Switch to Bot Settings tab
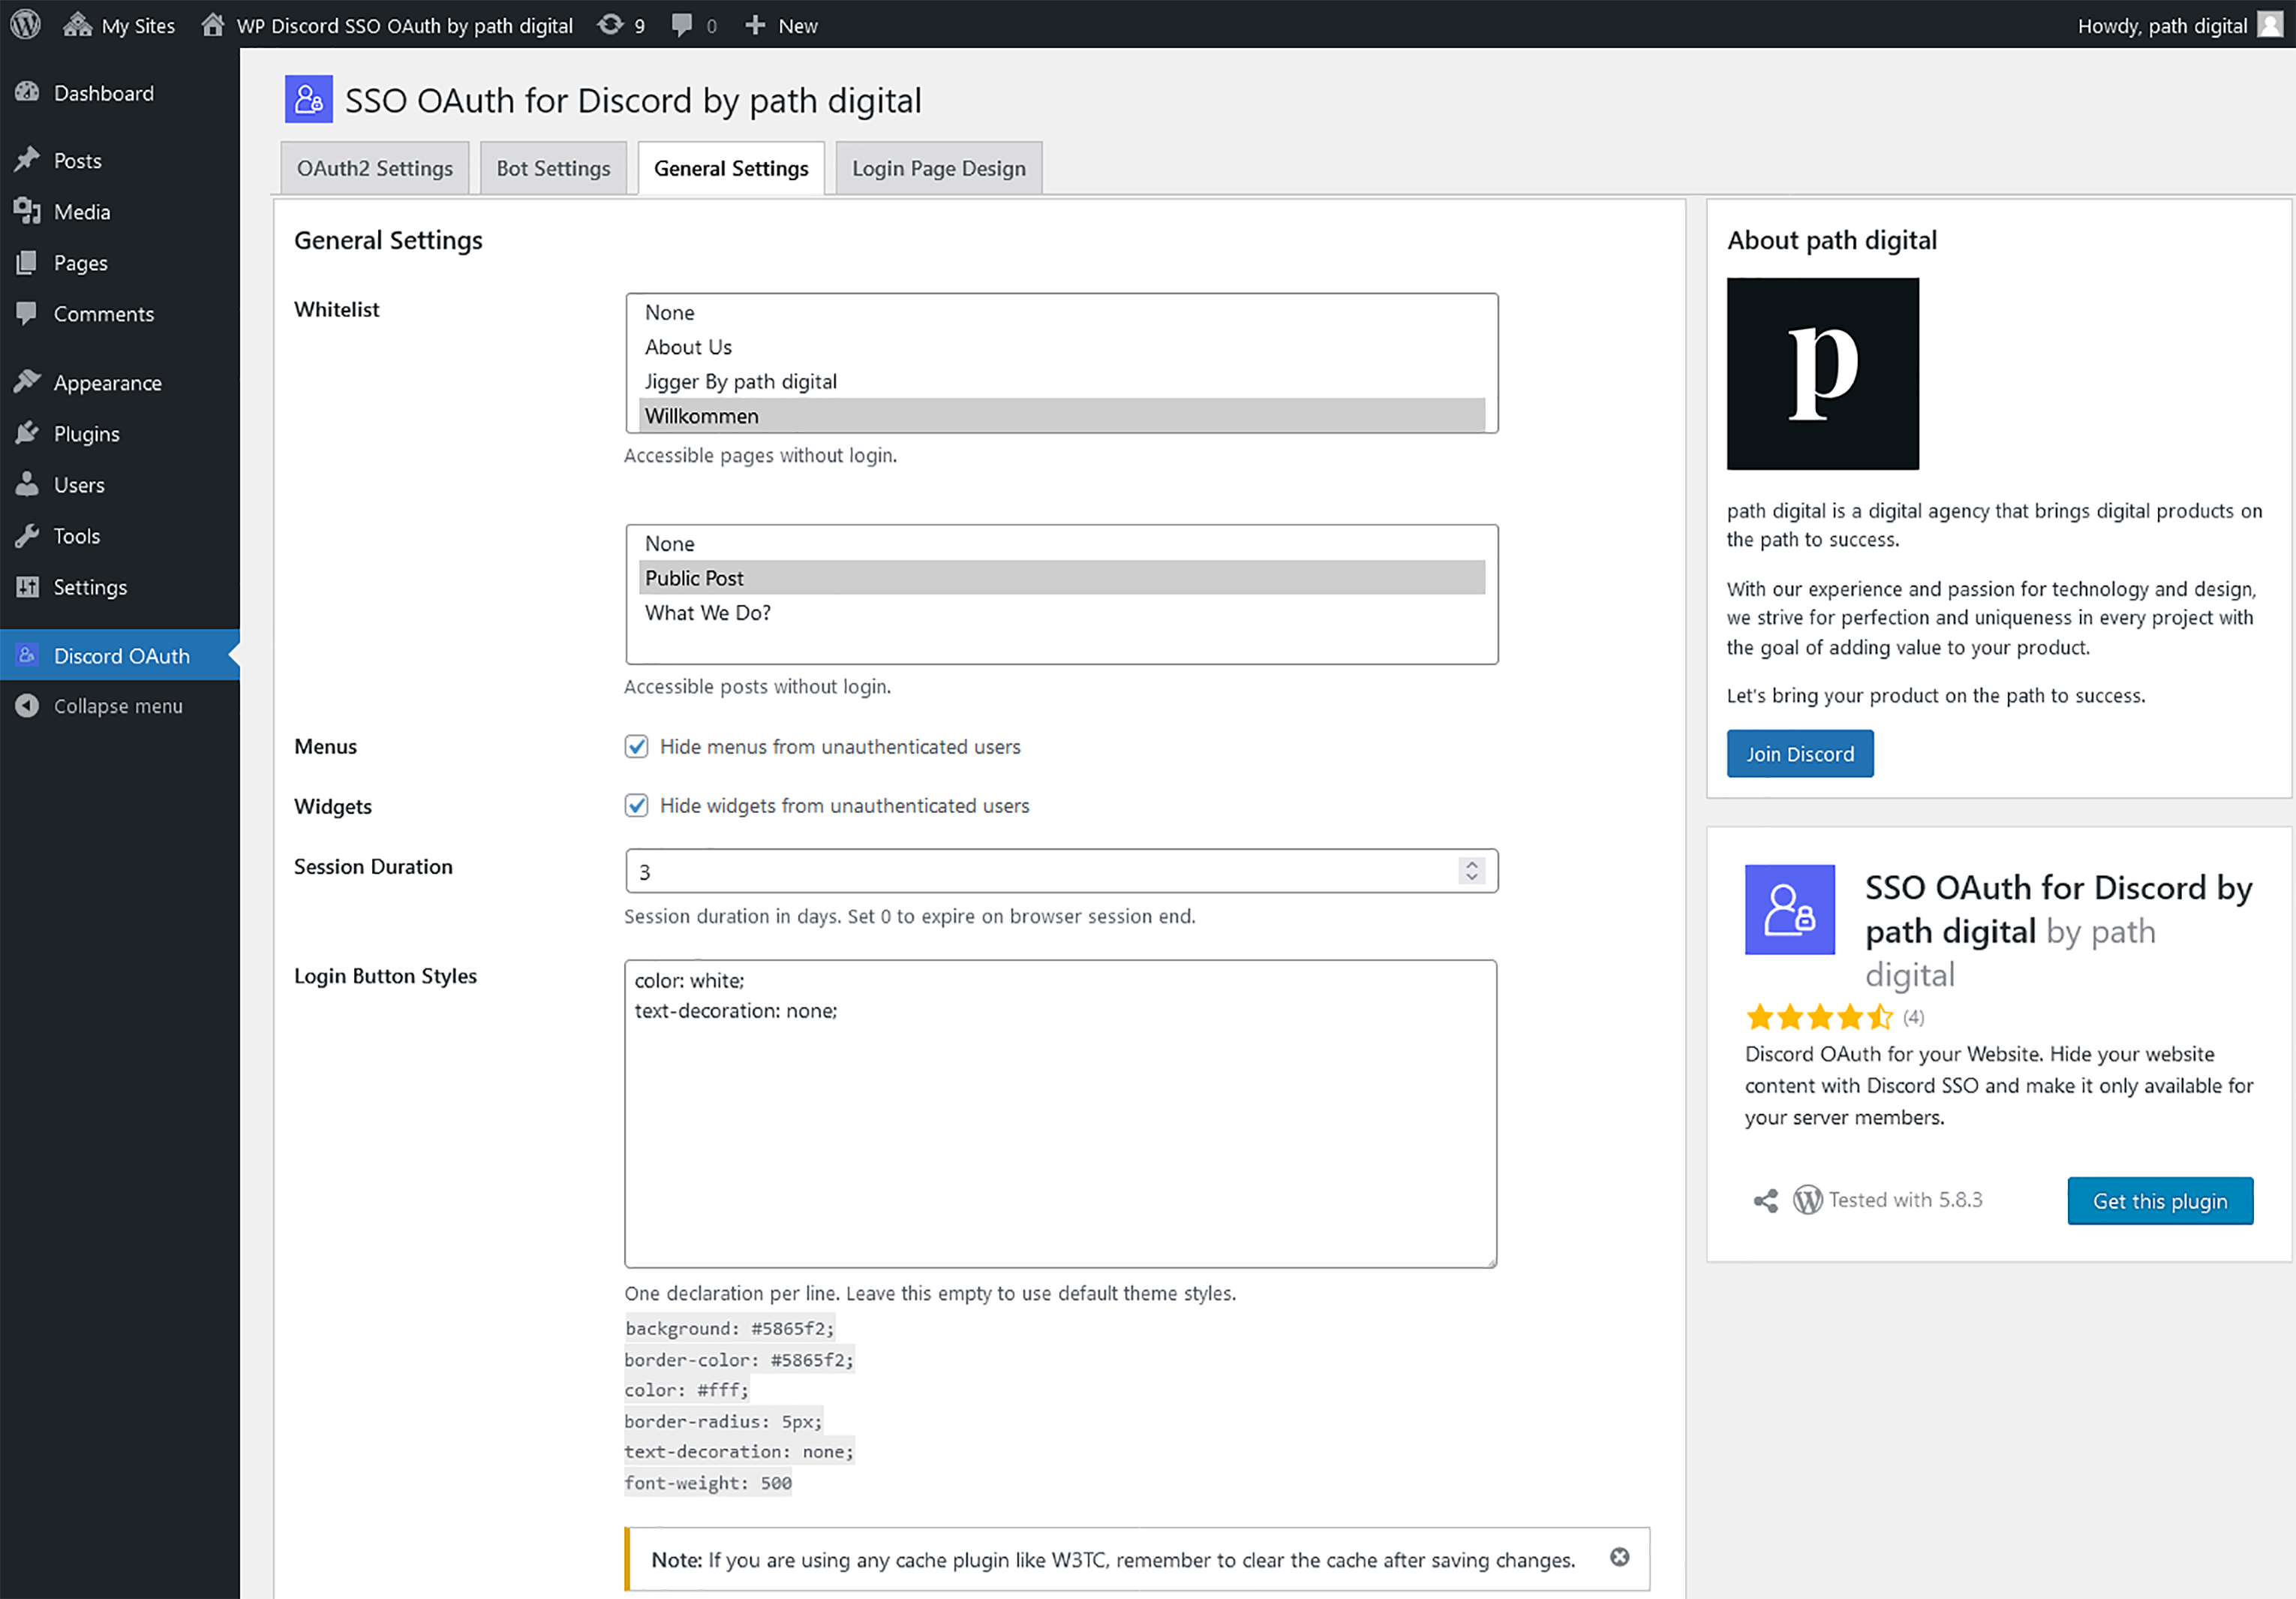The width and height of the screenshot is (2296, 1599). (x=553, y=168)
